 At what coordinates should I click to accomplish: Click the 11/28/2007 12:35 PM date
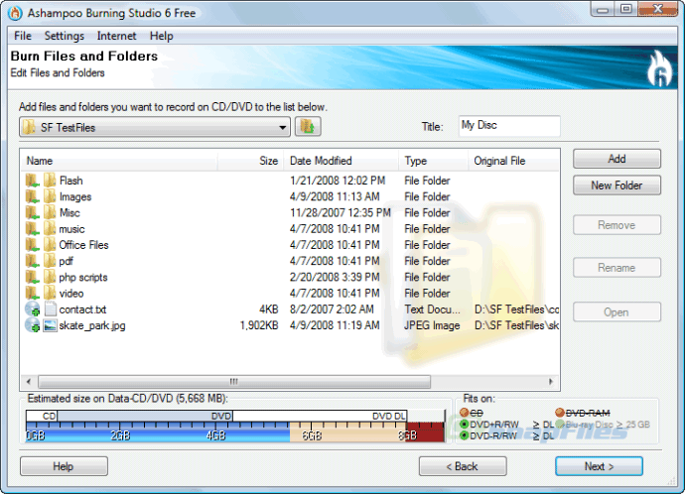click(x=341, y=212)
